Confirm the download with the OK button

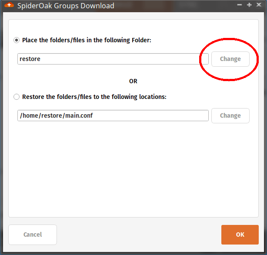pos(240,235)
